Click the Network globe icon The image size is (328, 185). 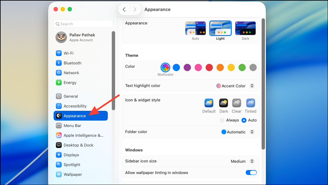point(59,73)
